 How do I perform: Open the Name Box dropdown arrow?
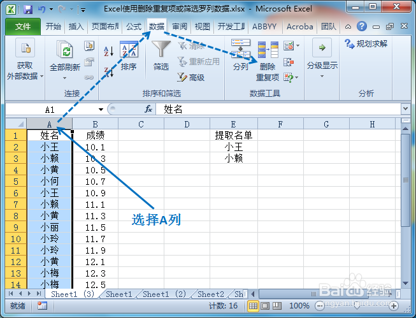click(x=101, y=110)
